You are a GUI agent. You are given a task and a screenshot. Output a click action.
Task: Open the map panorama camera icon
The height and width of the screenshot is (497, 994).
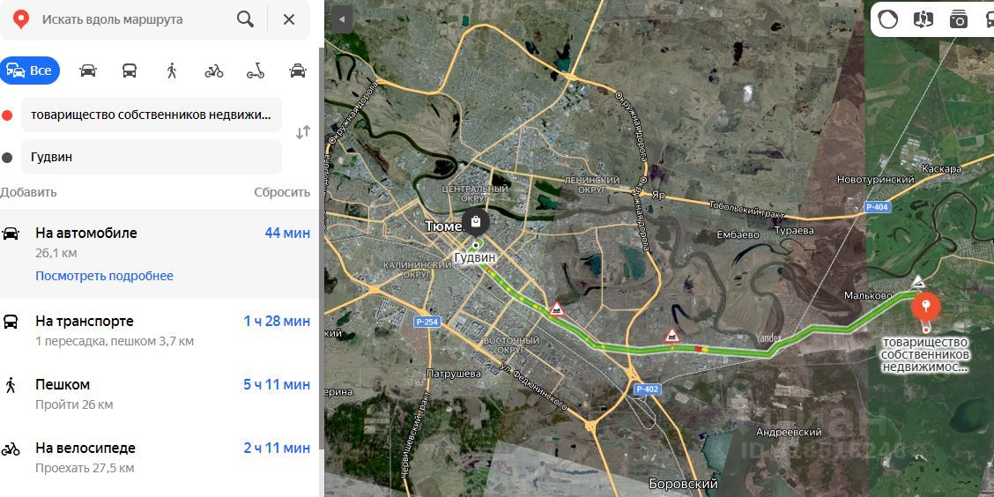(959, 19)
